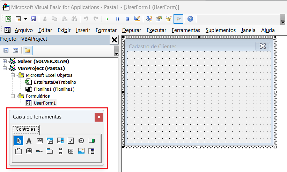287x172 pixels.
Task: Select the Image control tool
Action: tap(81, 151)
